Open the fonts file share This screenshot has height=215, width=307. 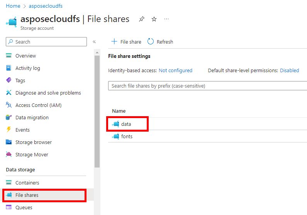pyautogui.click(x=127, y=136)
